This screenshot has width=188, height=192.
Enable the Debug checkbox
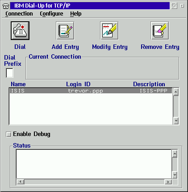click(8, 134)
